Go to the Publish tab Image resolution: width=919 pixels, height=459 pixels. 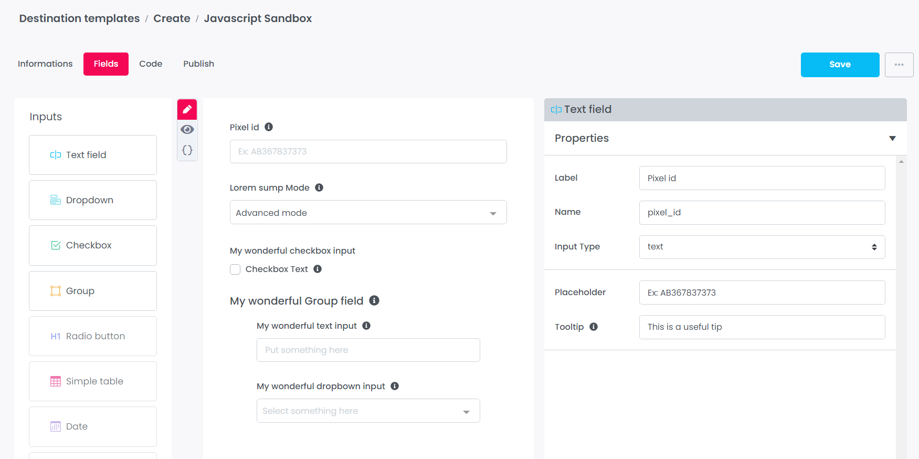pos(198,64)
